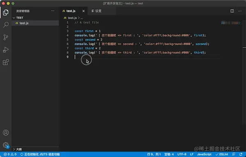The width and height of the screenshot is (246, 157).
Task: Click the Split Editor icon
Action: point(232,11)
